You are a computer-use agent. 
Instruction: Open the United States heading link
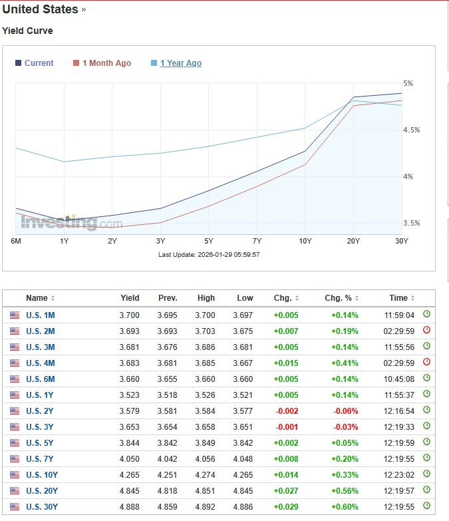coord(40,9)
